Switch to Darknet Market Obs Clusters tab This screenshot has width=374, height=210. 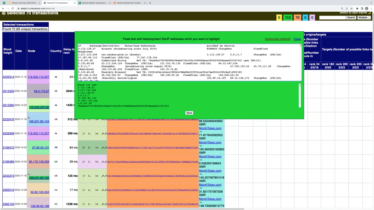pyautogui.click(x=129, y=3)
